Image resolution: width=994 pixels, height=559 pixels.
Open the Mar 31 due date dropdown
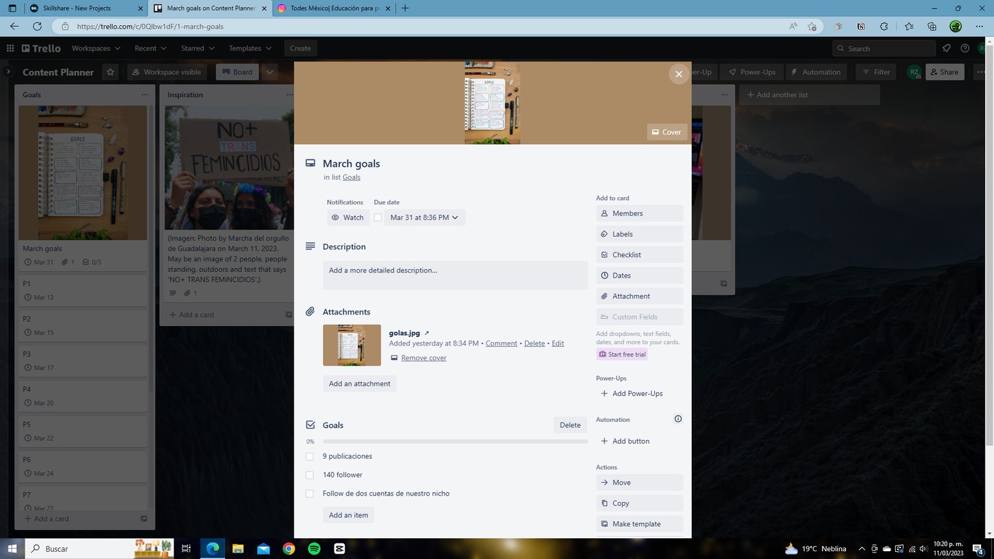(x=425, y=217)
